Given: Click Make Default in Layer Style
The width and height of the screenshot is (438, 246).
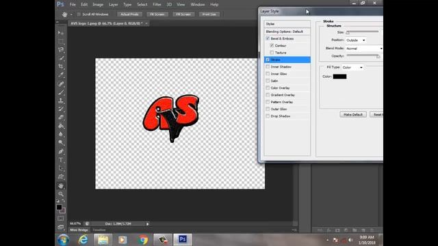Looking at the screenshot, I should point(353,115).
